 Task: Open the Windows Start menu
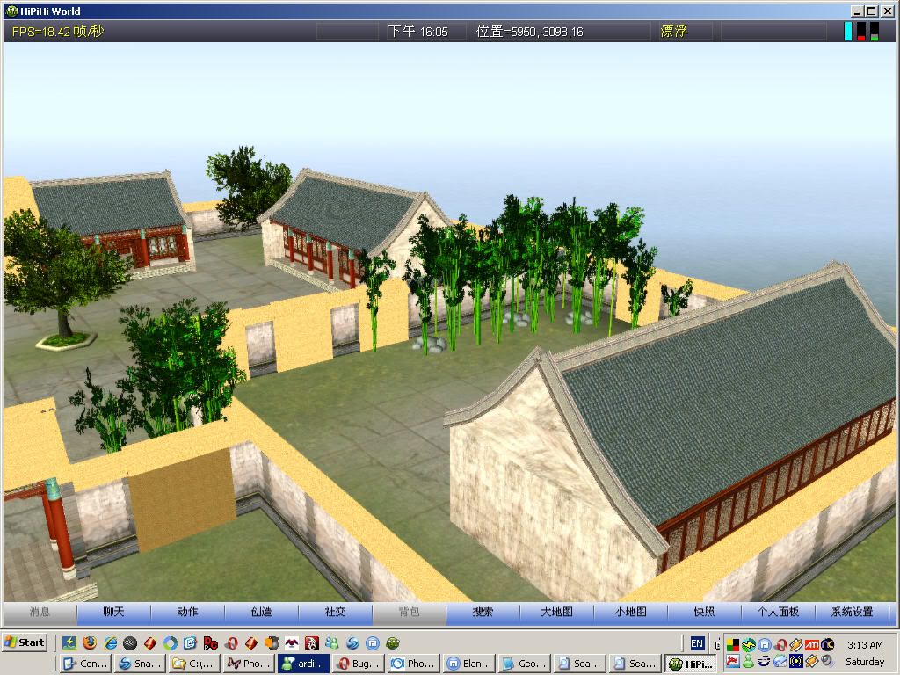tap(25, 642)
